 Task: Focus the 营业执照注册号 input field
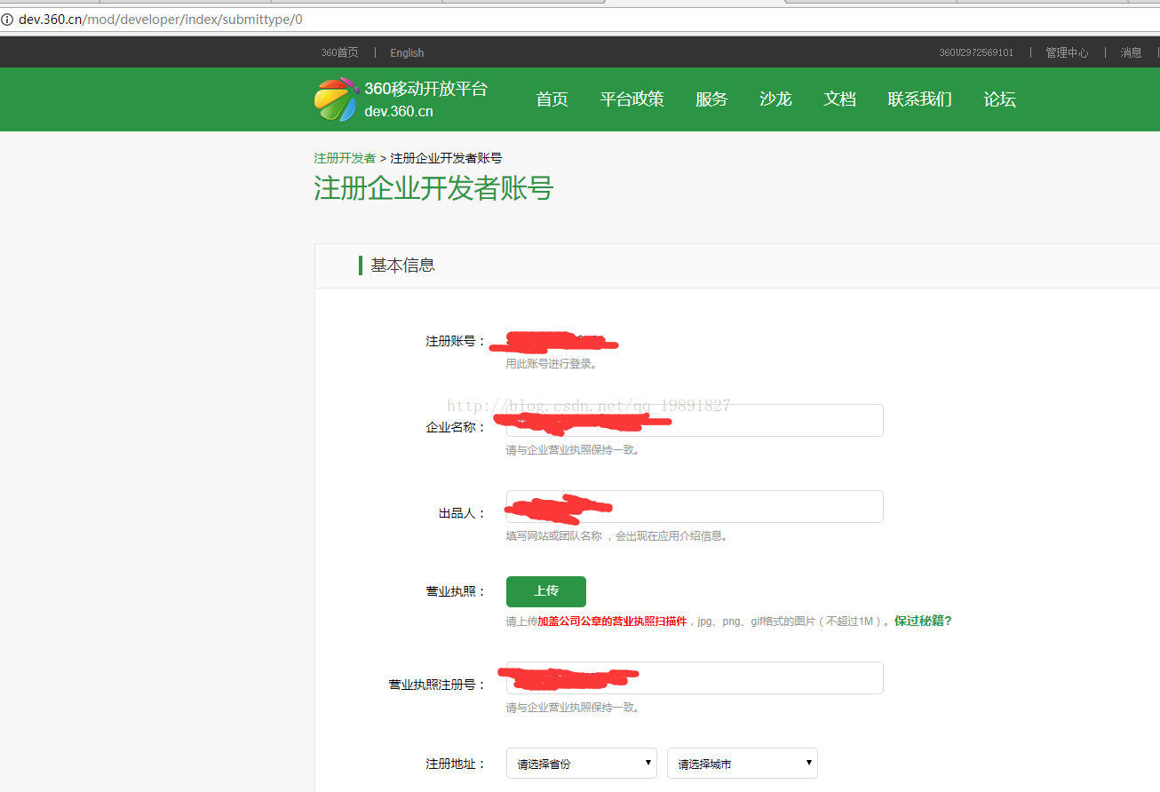tap(695, 677)
